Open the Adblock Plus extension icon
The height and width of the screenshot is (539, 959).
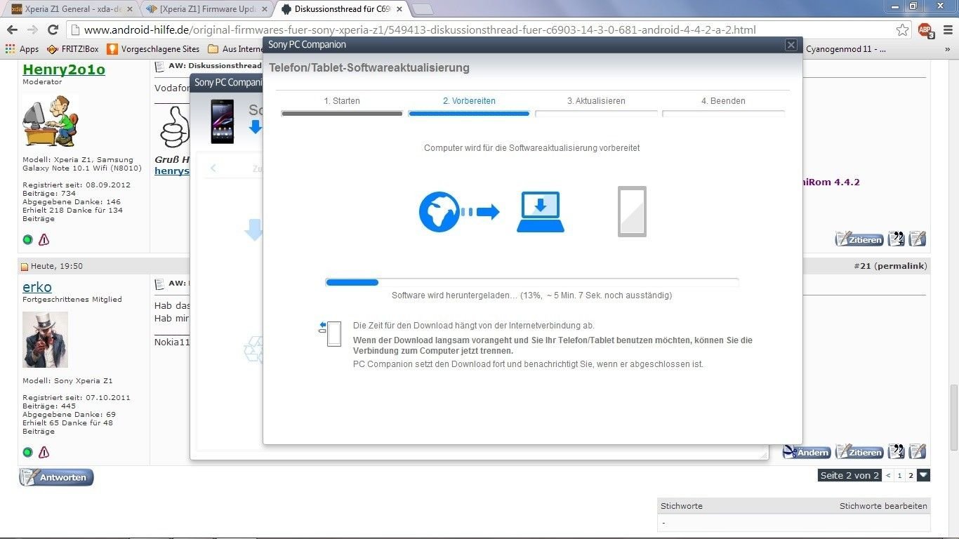point(925,30)
